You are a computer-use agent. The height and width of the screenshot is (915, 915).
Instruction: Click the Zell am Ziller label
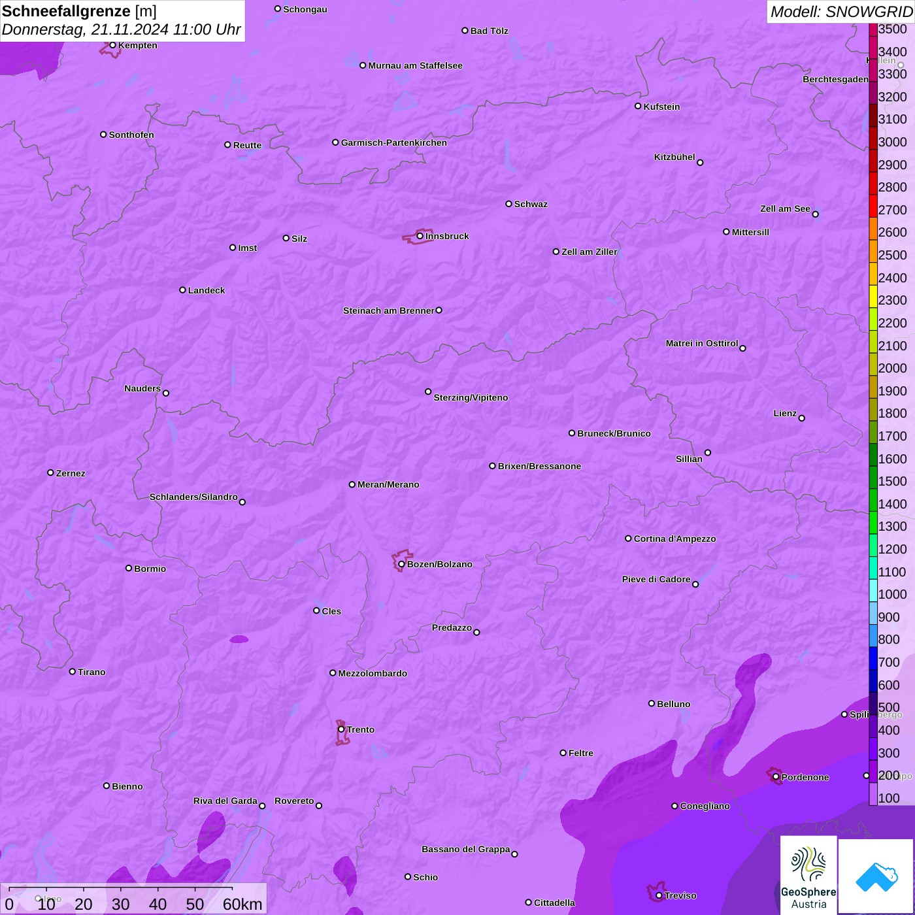point(590,252)
